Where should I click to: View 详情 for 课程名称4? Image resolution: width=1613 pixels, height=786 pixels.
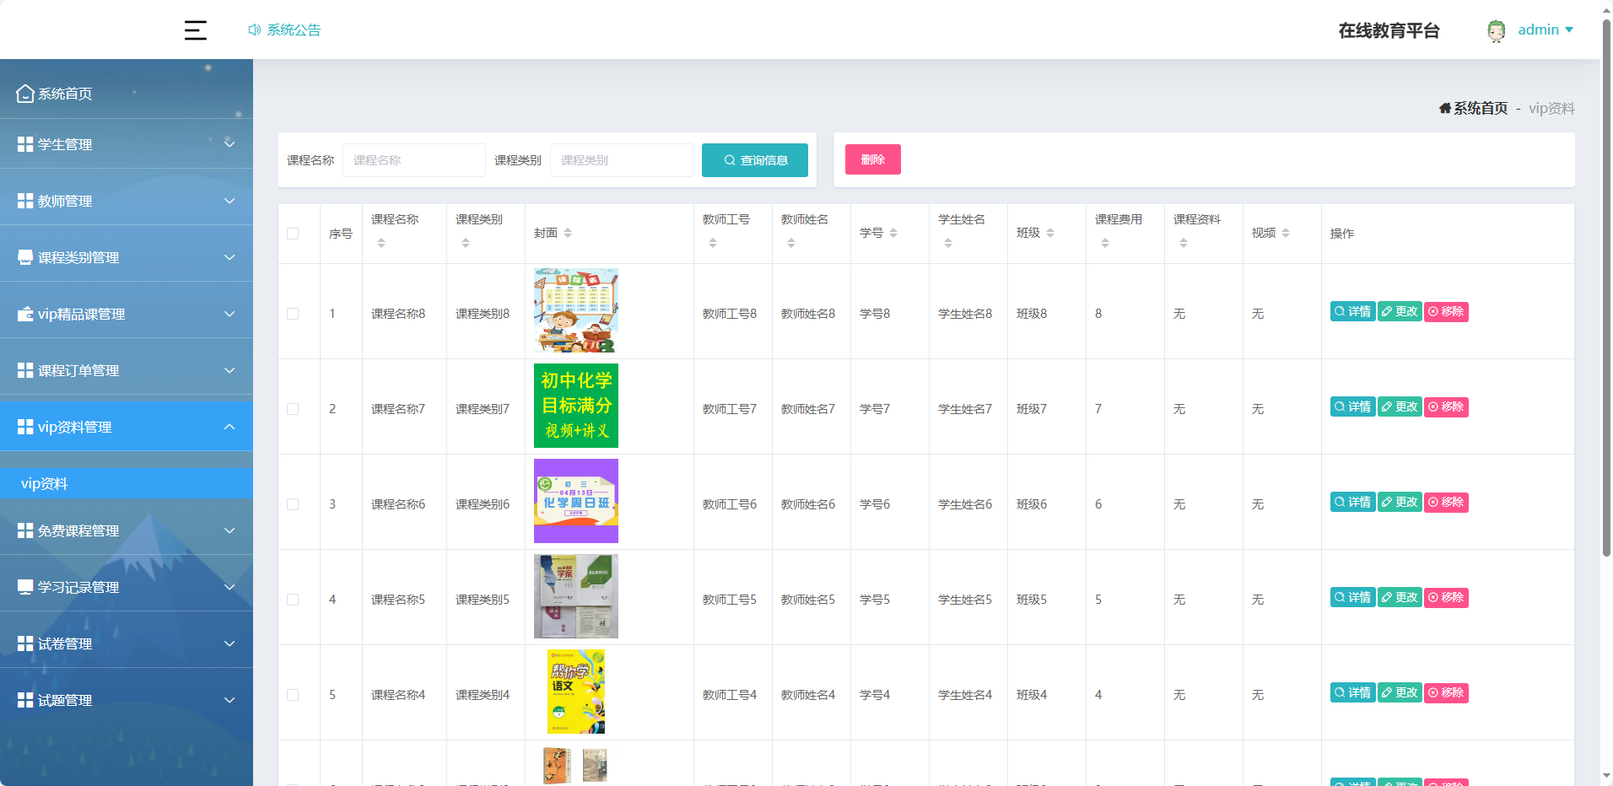click(1353, 692)
